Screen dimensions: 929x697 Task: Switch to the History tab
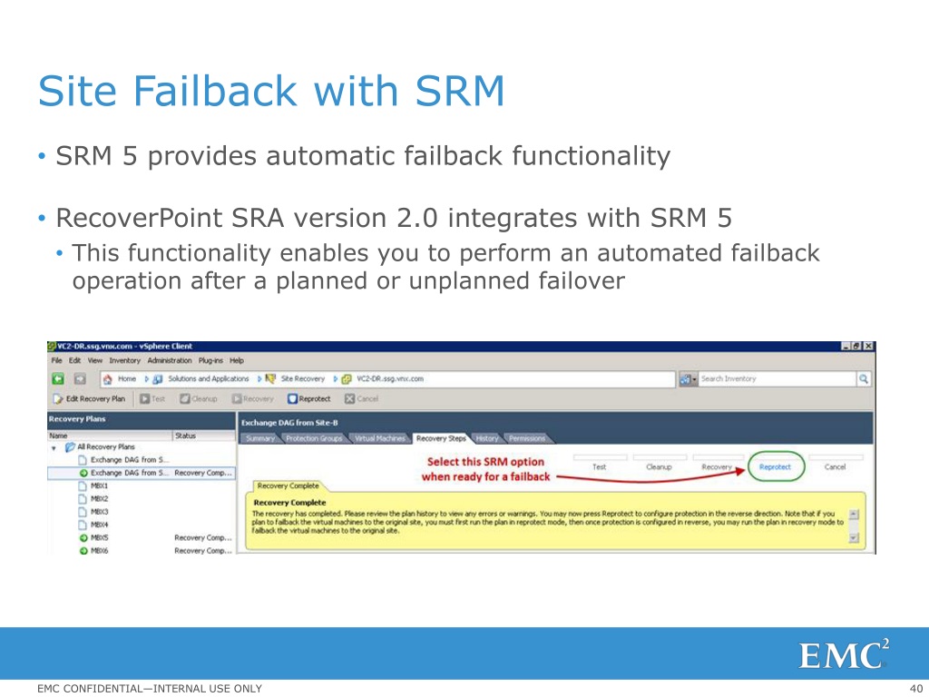tap(487, 438)
